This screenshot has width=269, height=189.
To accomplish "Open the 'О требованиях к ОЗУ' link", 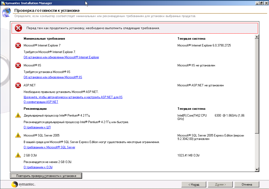I will [38, 167].
